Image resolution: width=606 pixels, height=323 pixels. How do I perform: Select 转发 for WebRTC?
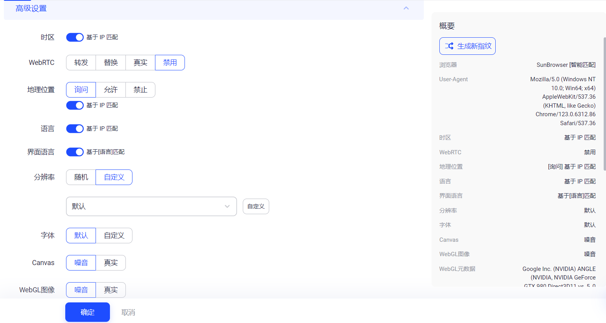(x=81, y=63)
